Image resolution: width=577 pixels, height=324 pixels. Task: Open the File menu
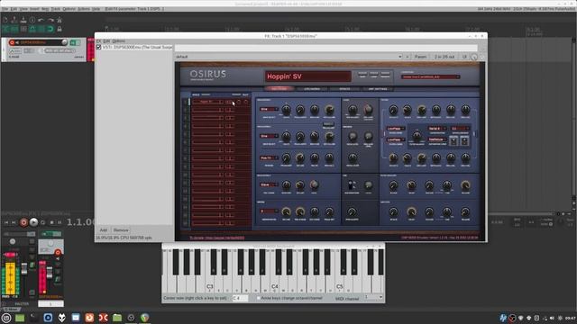[5, 9]
